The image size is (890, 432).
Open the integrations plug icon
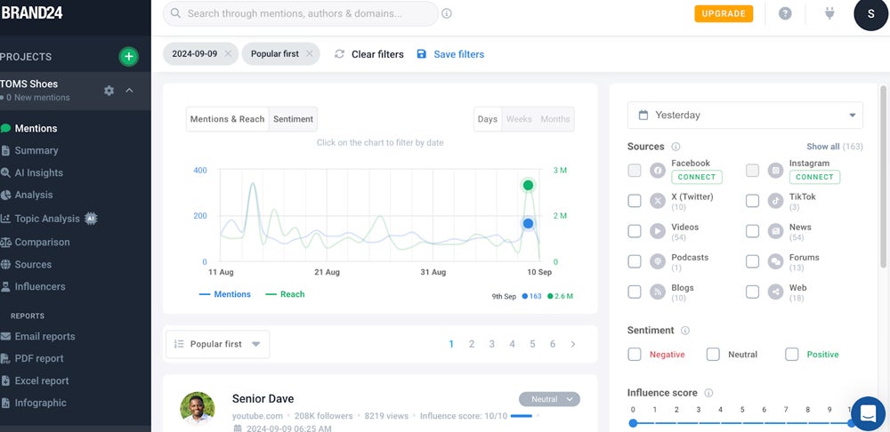pos(829,13)
